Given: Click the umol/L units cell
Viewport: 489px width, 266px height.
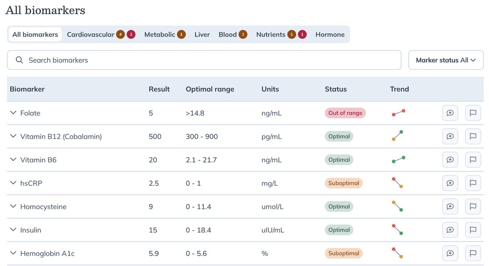Looking at the screenshot, I should (x=272, y=206).
